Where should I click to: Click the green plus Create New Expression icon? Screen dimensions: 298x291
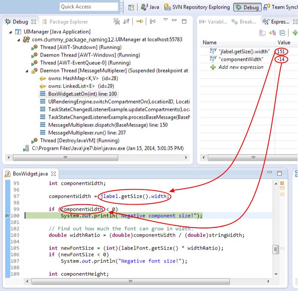coord(295,33)
